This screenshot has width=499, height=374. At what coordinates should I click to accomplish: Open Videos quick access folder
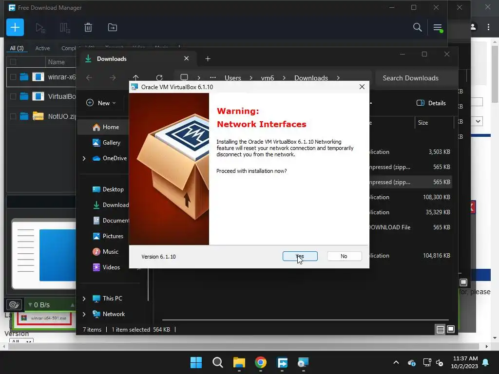pyautogui.click(x=106, y=267)
